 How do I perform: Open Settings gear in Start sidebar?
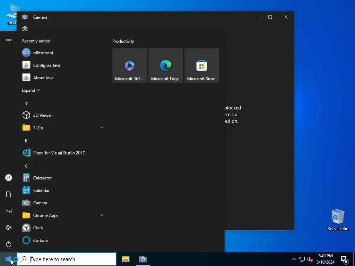[x=9, y=228]
